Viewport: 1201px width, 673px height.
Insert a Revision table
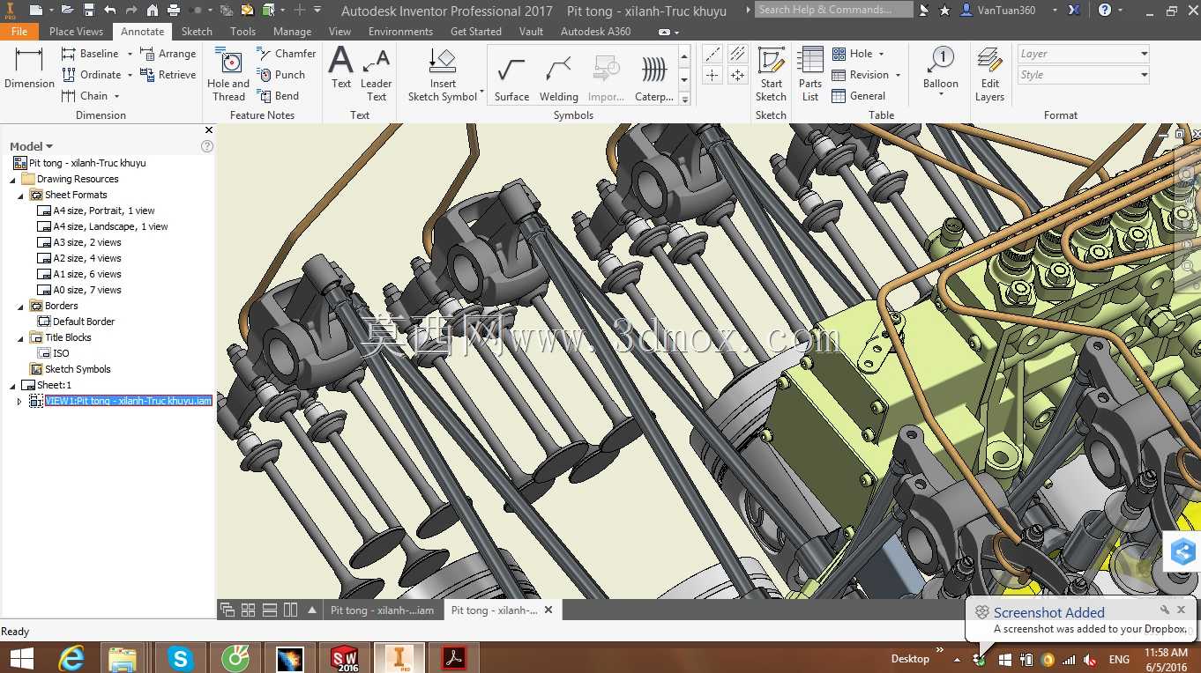click(x=861, y=75)
